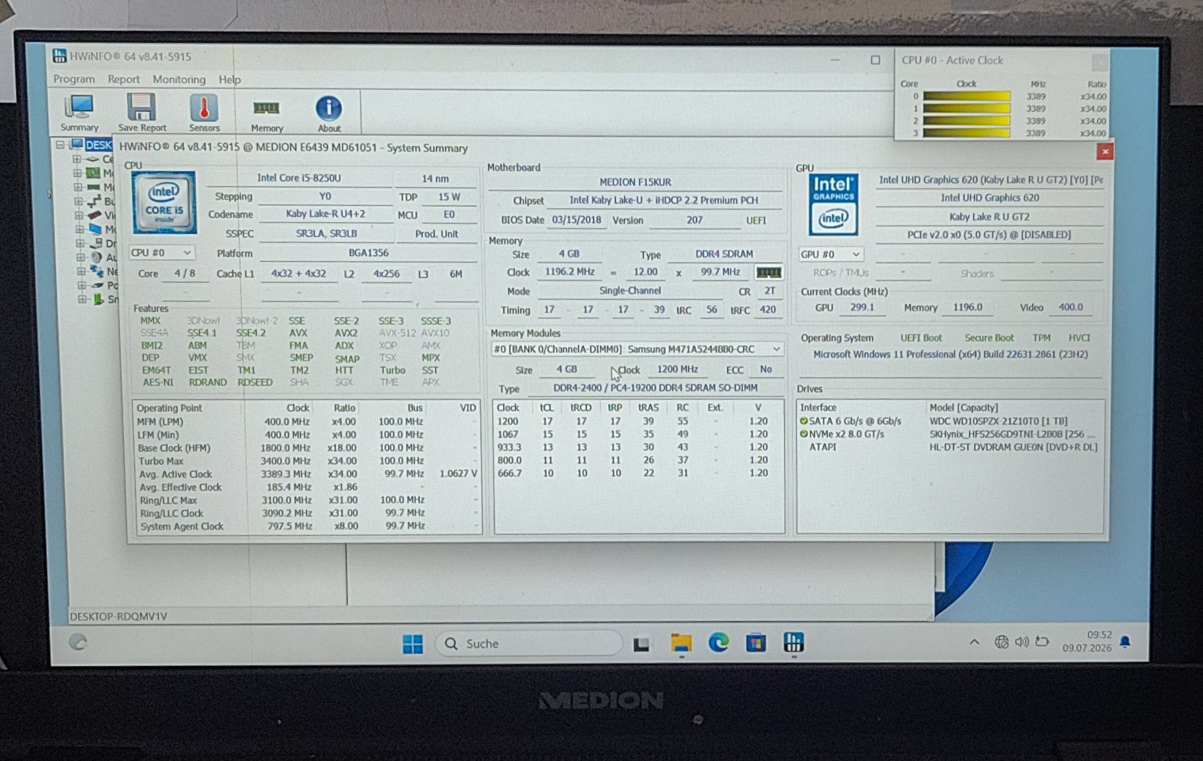Expand the 'Po' tree node

[82, 285]
